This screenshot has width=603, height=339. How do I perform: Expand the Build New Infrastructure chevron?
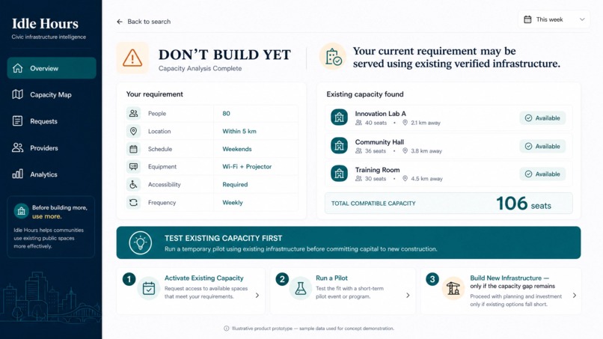coord(574,296)
